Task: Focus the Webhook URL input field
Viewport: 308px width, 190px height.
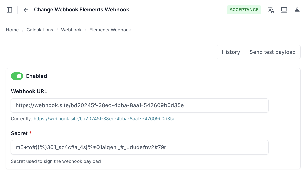Action: click(x=139, y=105)
